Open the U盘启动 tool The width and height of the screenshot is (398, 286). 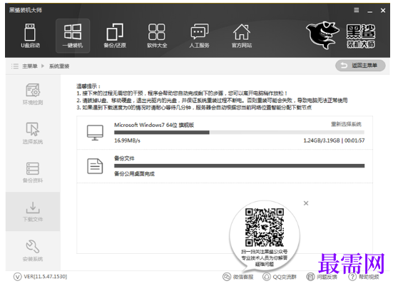[30, 36]
